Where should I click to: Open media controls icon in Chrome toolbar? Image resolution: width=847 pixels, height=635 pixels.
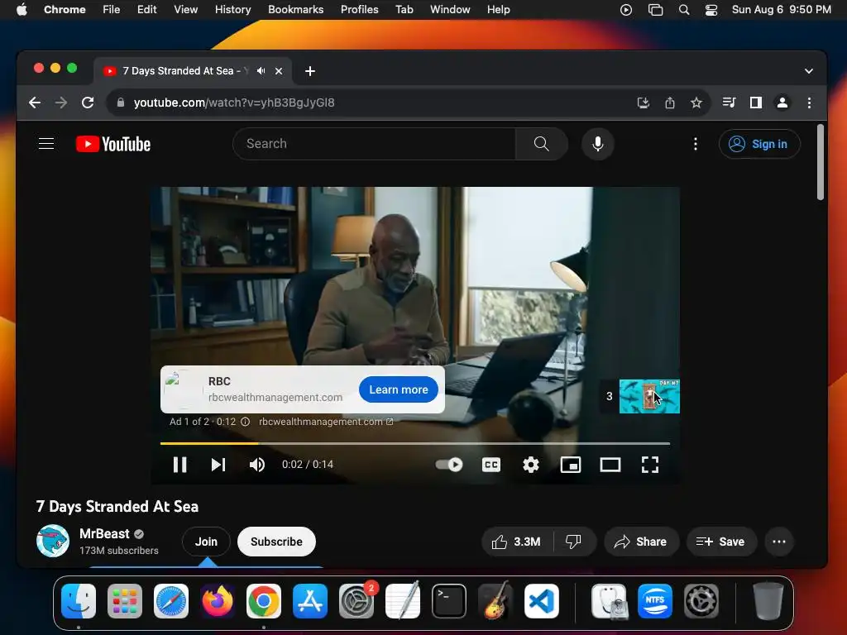click(x=729, y=103)
